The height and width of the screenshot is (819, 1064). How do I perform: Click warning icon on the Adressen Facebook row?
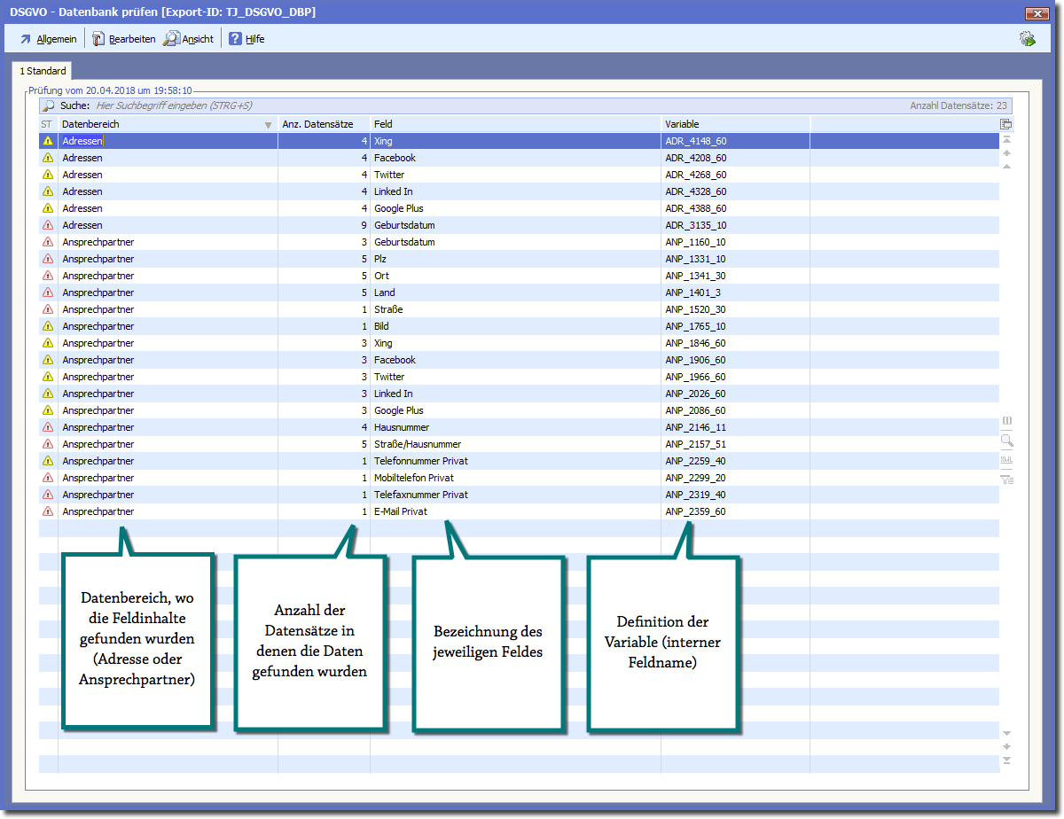pyautogui.click(x=48, y=158)
